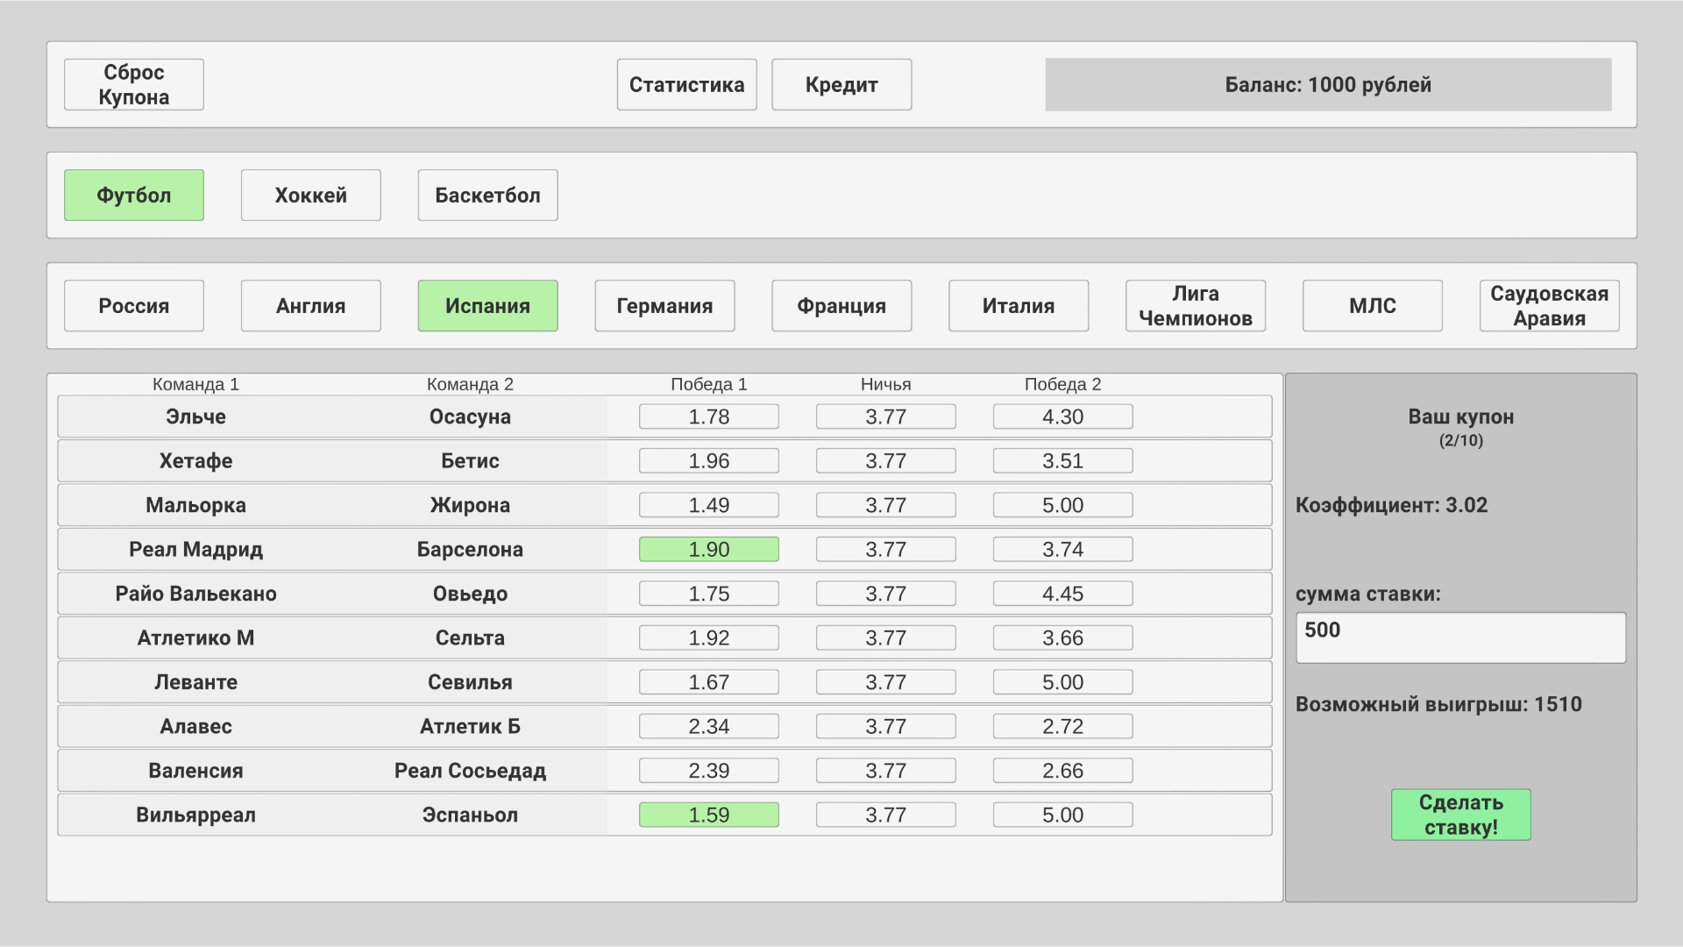Select the Лига Чемпионов league
Viewport: 1683px width, 947px height.
coord(1195,305)
